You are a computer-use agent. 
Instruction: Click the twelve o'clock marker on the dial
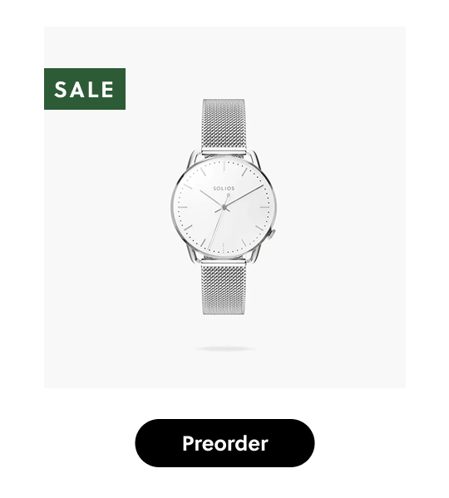224,166
